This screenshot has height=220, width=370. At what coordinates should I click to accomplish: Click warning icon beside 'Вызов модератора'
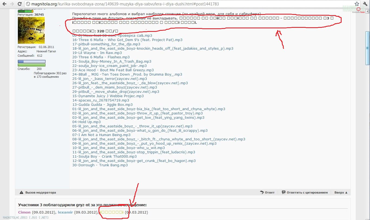22,192
